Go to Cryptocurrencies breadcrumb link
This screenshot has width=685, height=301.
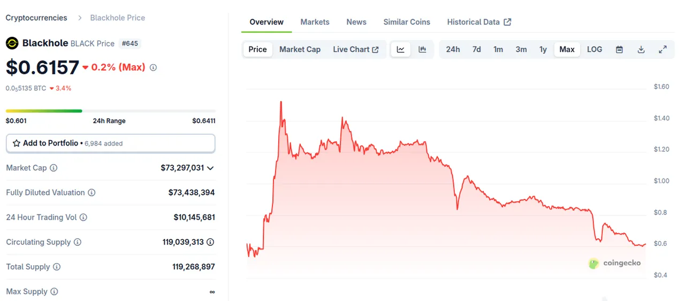pos(36,18)
